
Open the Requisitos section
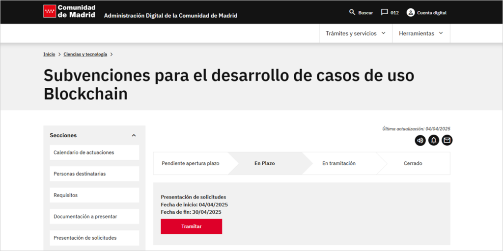point(65,195)
